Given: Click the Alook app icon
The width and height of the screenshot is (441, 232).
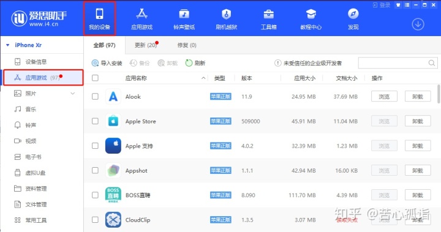Looking at the screenshot, I should point(113,97).
